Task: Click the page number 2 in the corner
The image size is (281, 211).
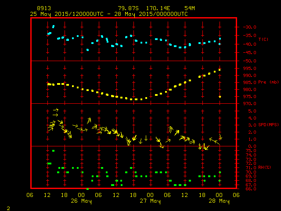Action: [8, 208]
